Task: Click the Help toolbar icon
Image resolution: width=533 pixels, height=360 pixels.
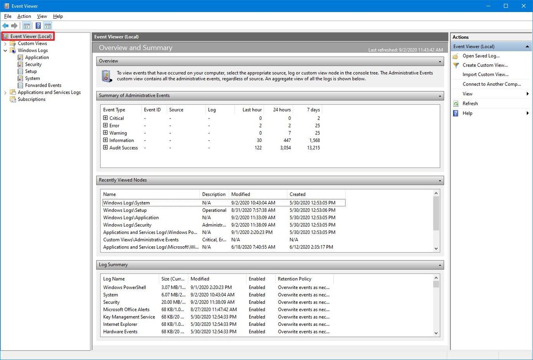Action: (x=38, y=25)
